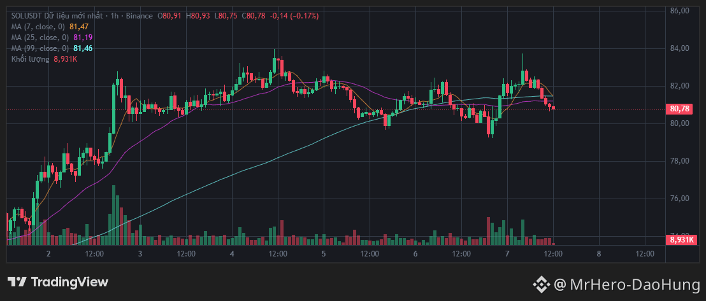Click the TradingView logo
706x301 pixels.
(x=58, y=282)
